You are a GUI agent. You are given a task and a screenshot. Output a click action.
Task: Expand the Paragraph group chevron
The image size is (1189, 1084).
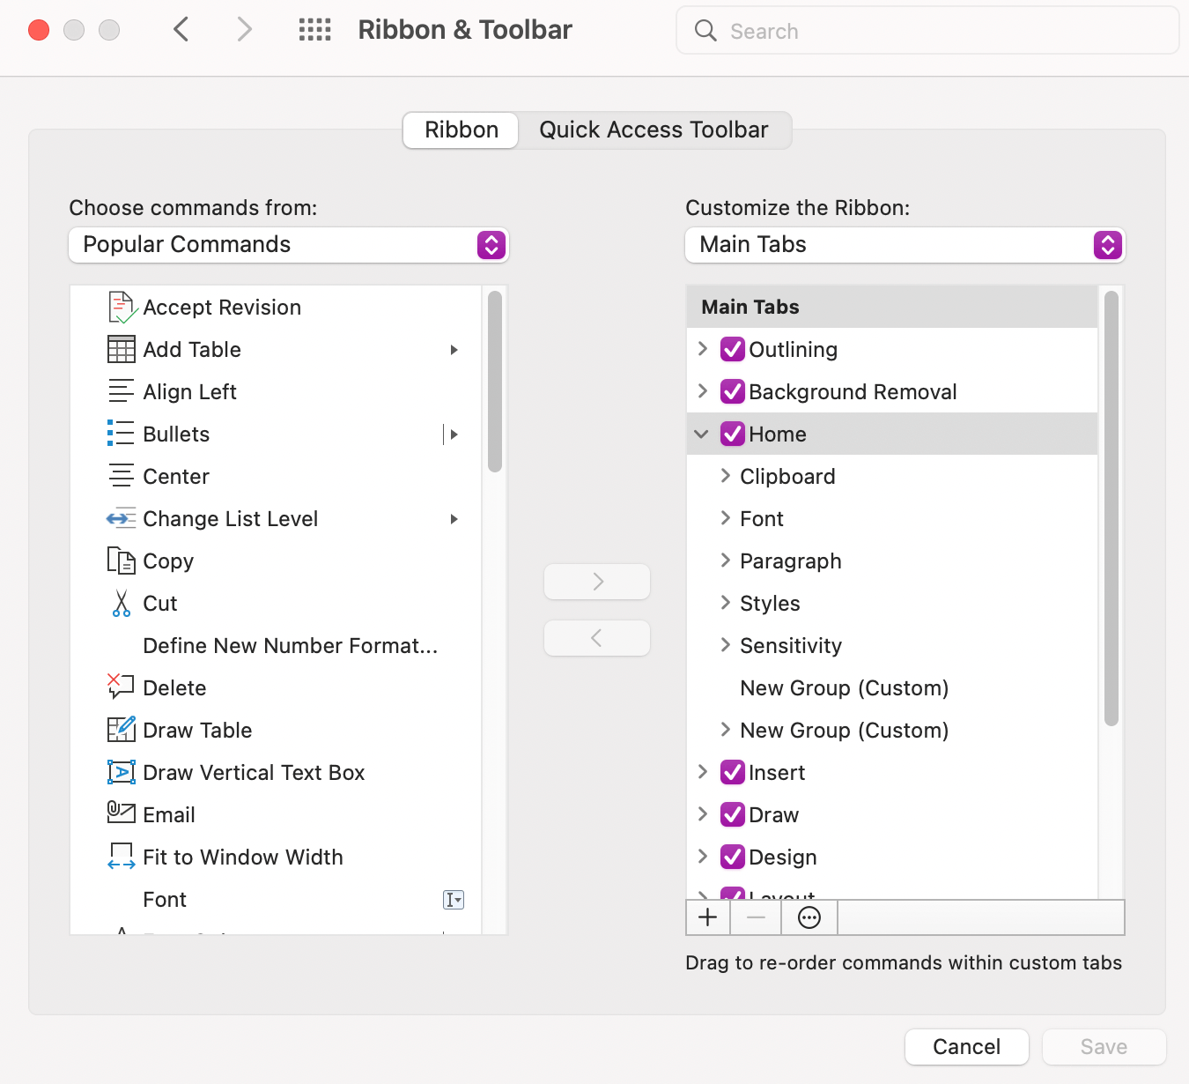point(726,561)
